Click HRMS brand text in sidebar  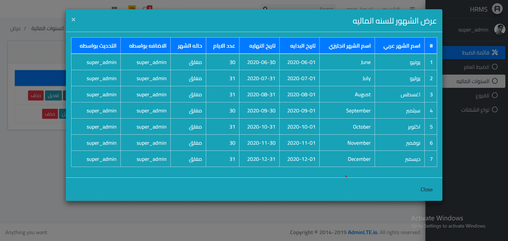(x=479, y=9)
